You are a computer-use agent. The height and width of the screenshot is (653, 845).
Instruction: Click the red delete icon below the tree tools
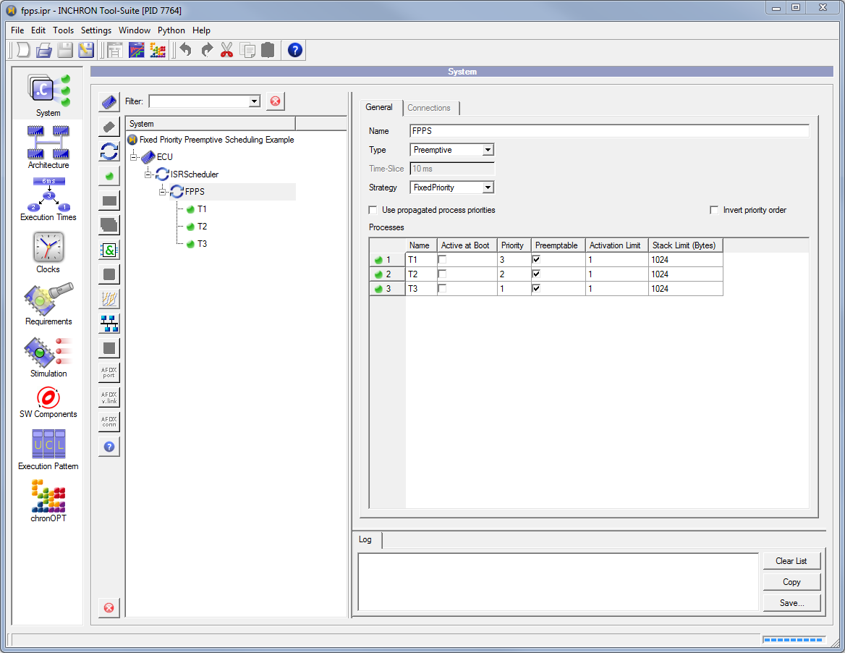(109, 607)
